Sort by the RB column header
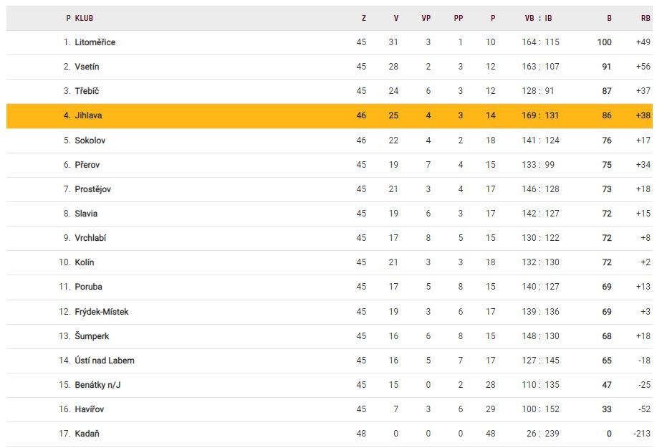The image size is (662, 448). pyautogui.click(x=646, y=19)
